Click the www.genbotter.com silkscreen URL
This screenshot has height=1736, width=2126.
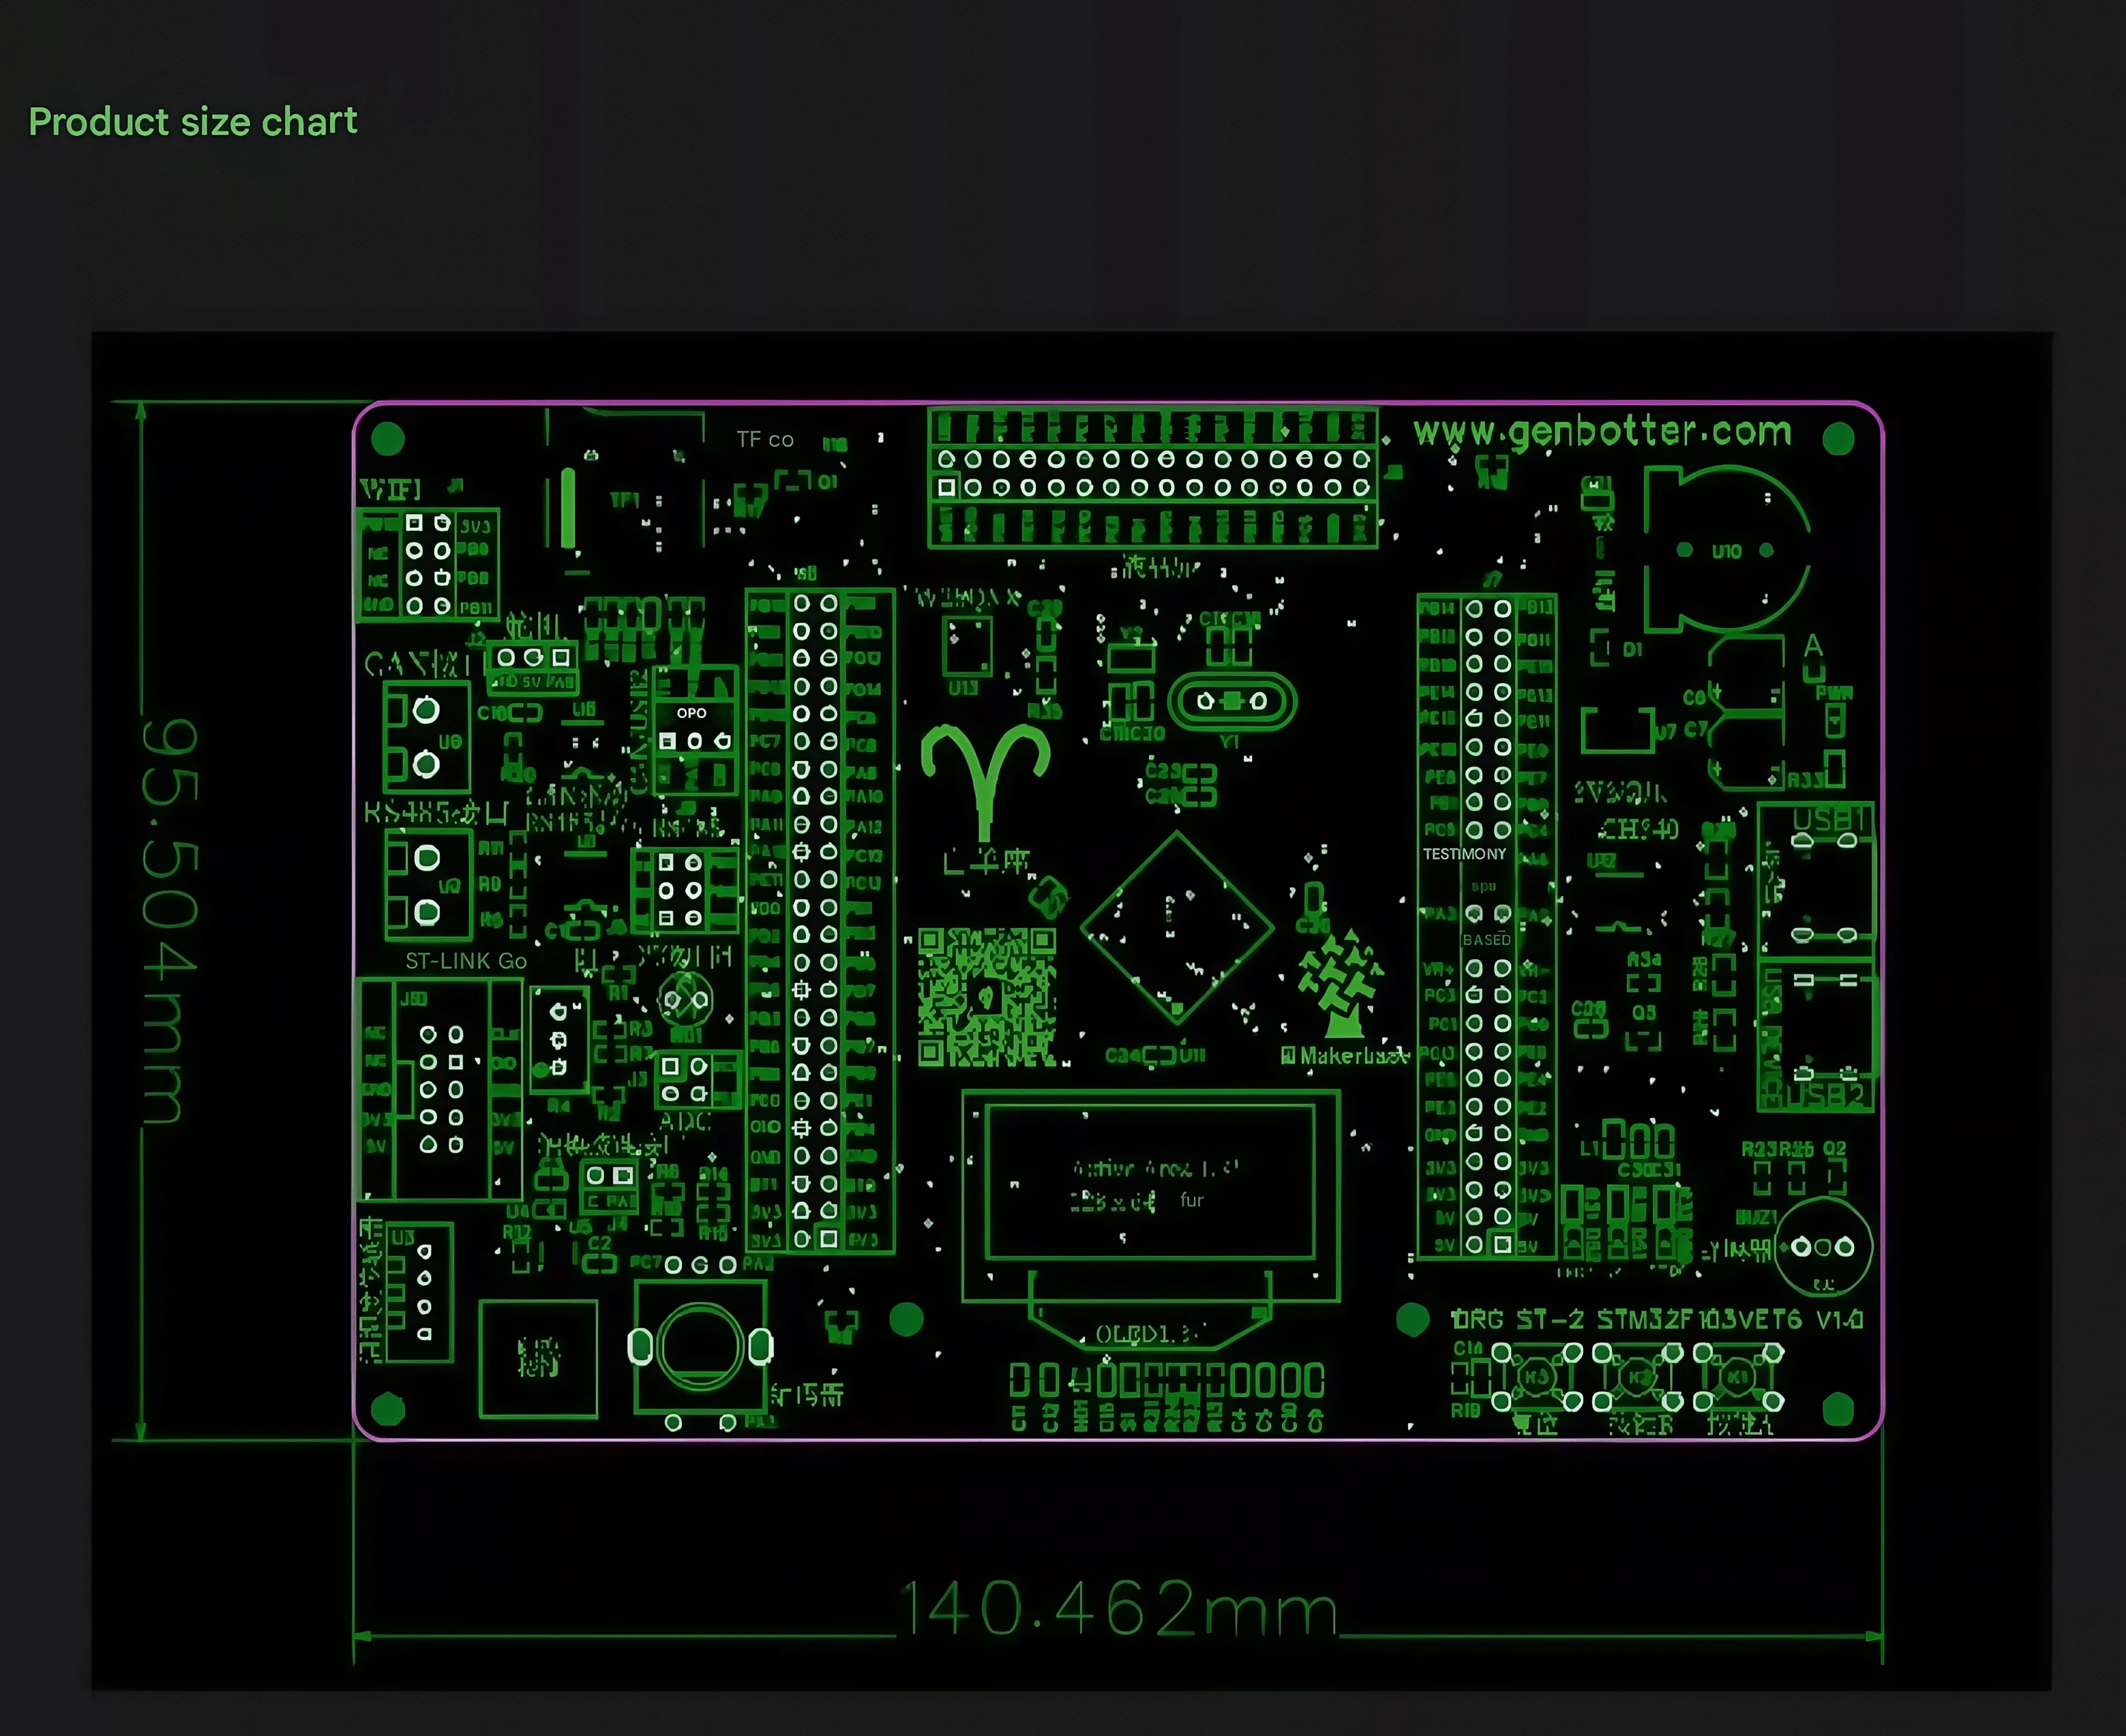click(x=1602, y=432)
